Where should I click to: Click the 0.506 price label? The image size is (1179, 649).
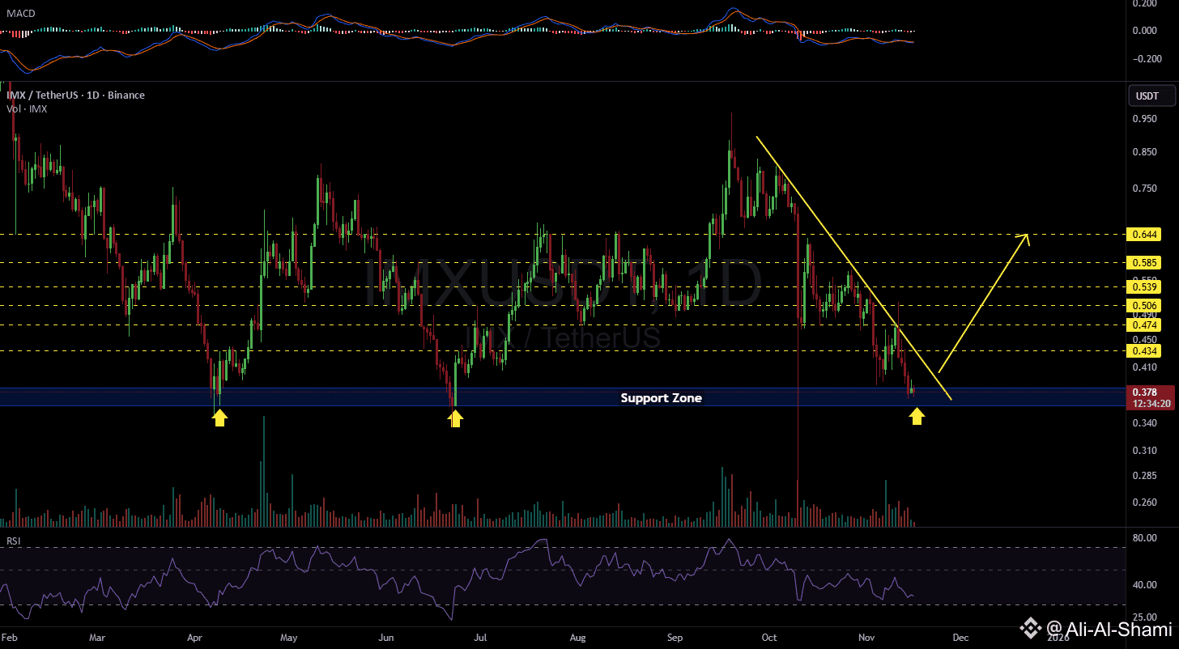point(1144,305)
